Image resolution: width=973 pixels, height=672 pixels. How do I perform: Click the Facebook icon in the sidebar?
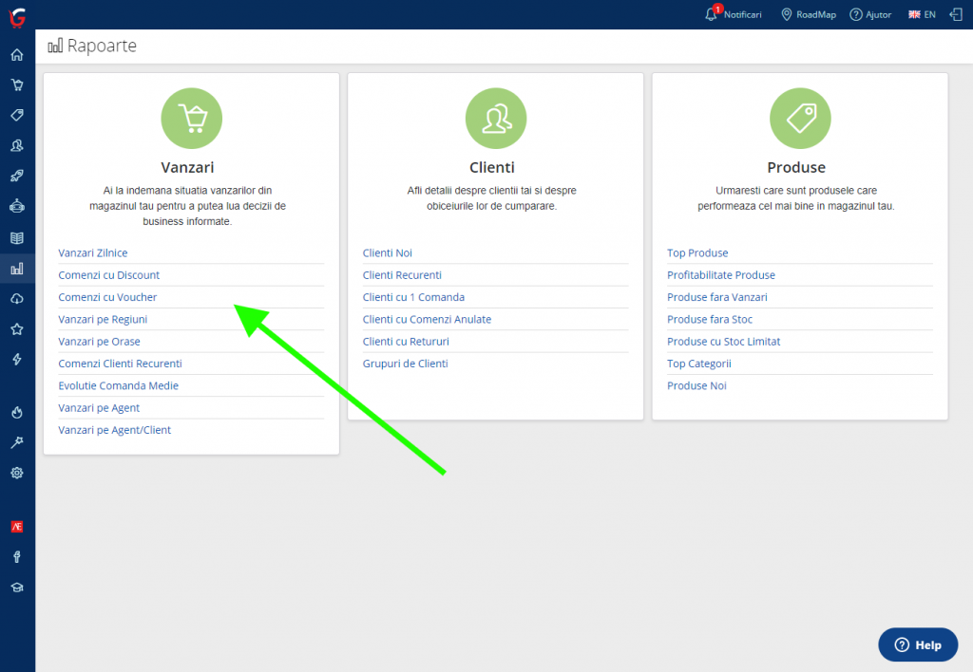(x=17, y=557)
